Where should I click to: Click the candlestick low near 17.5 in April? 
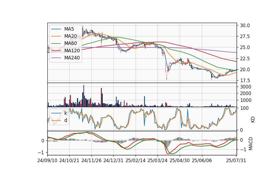click(x=167, y=76)
